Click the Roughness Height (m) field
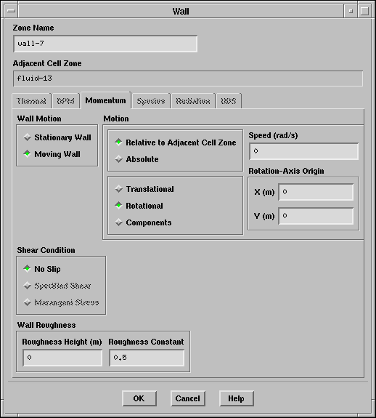Viewport: 376px width, 418px height. (x=62, y=358)
